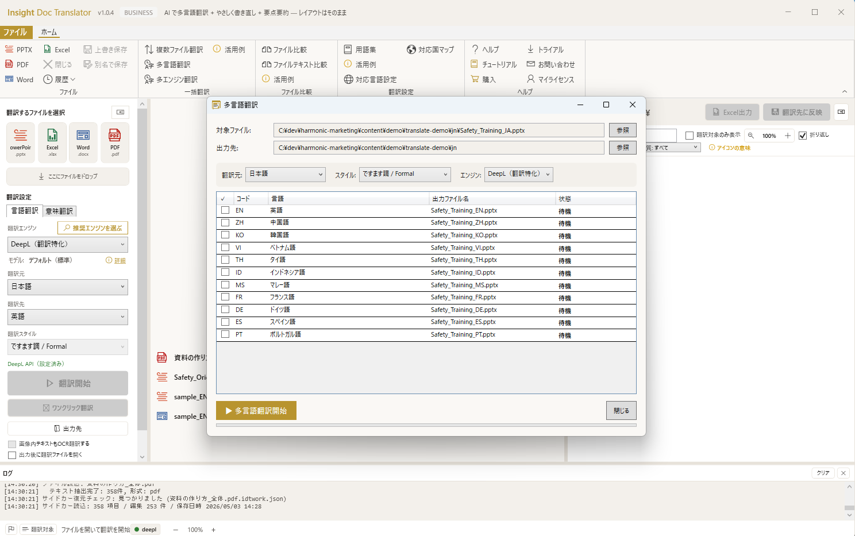Enable 出力後に翻訳ファイルを開く checkbox
855x536 pixels.
pos(12,455)
